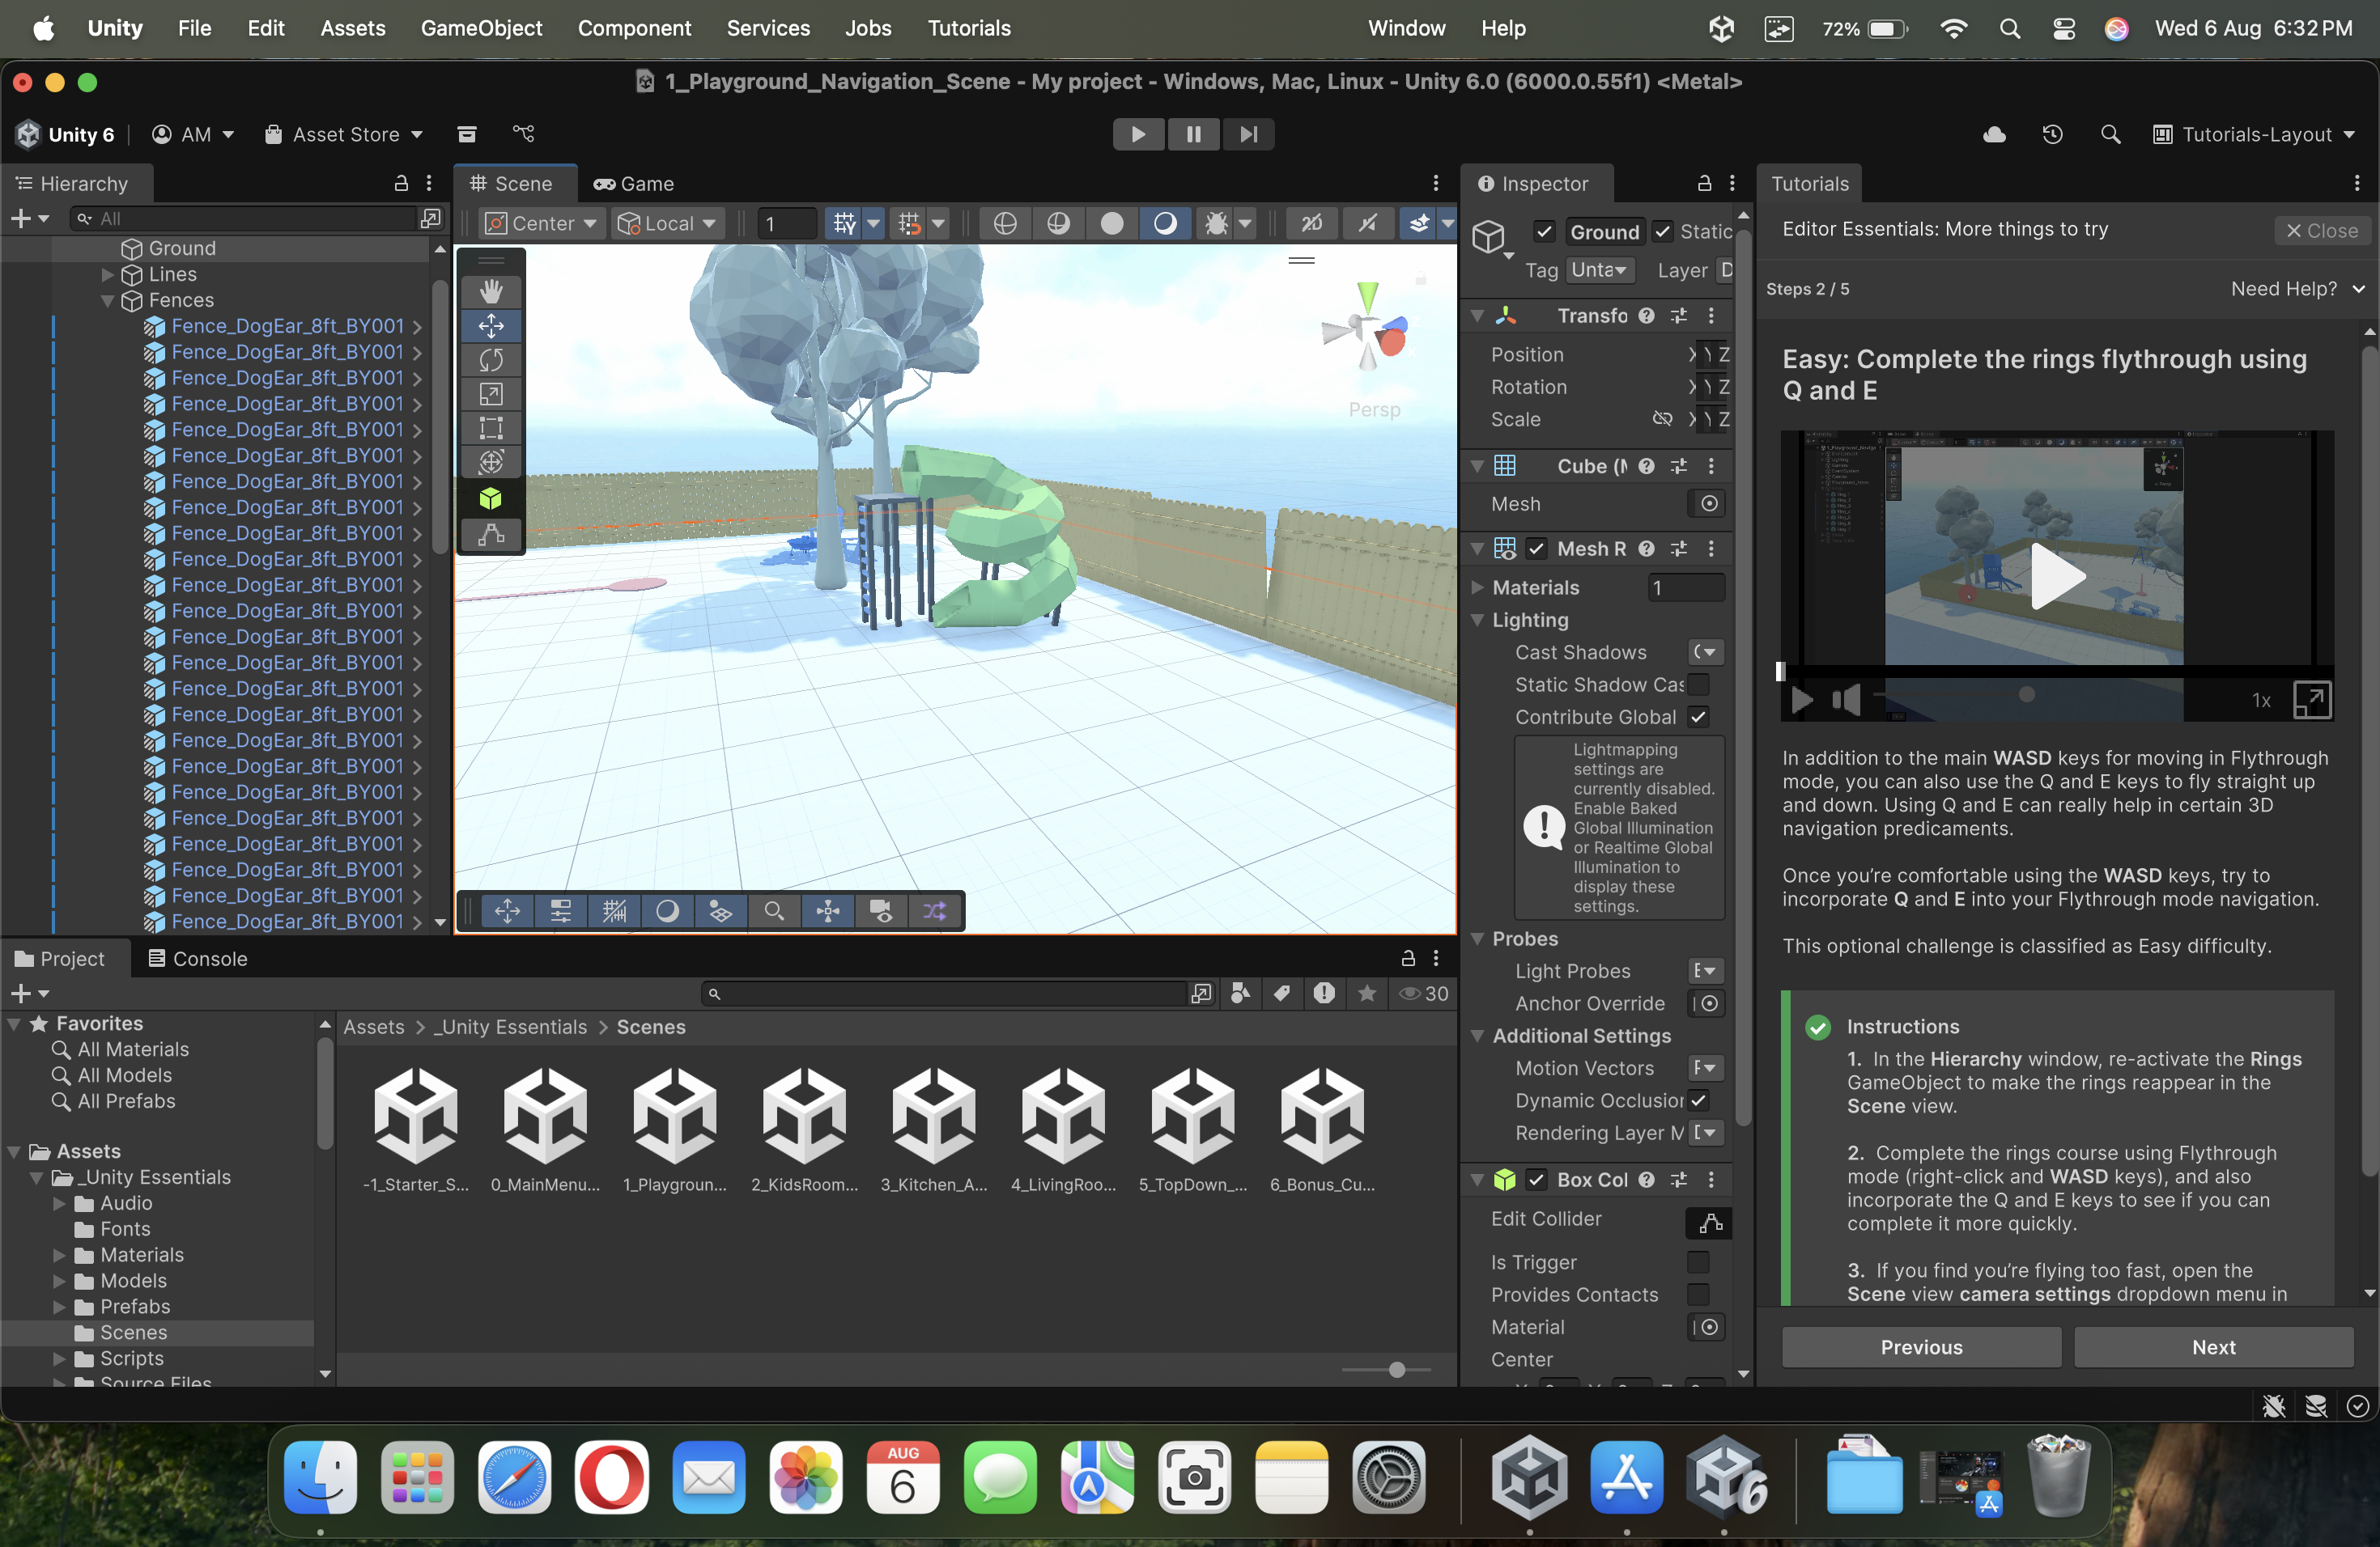Toggle the favorites star filter in Project
Viewport: 2380px width, 1547px height.
1367,994
